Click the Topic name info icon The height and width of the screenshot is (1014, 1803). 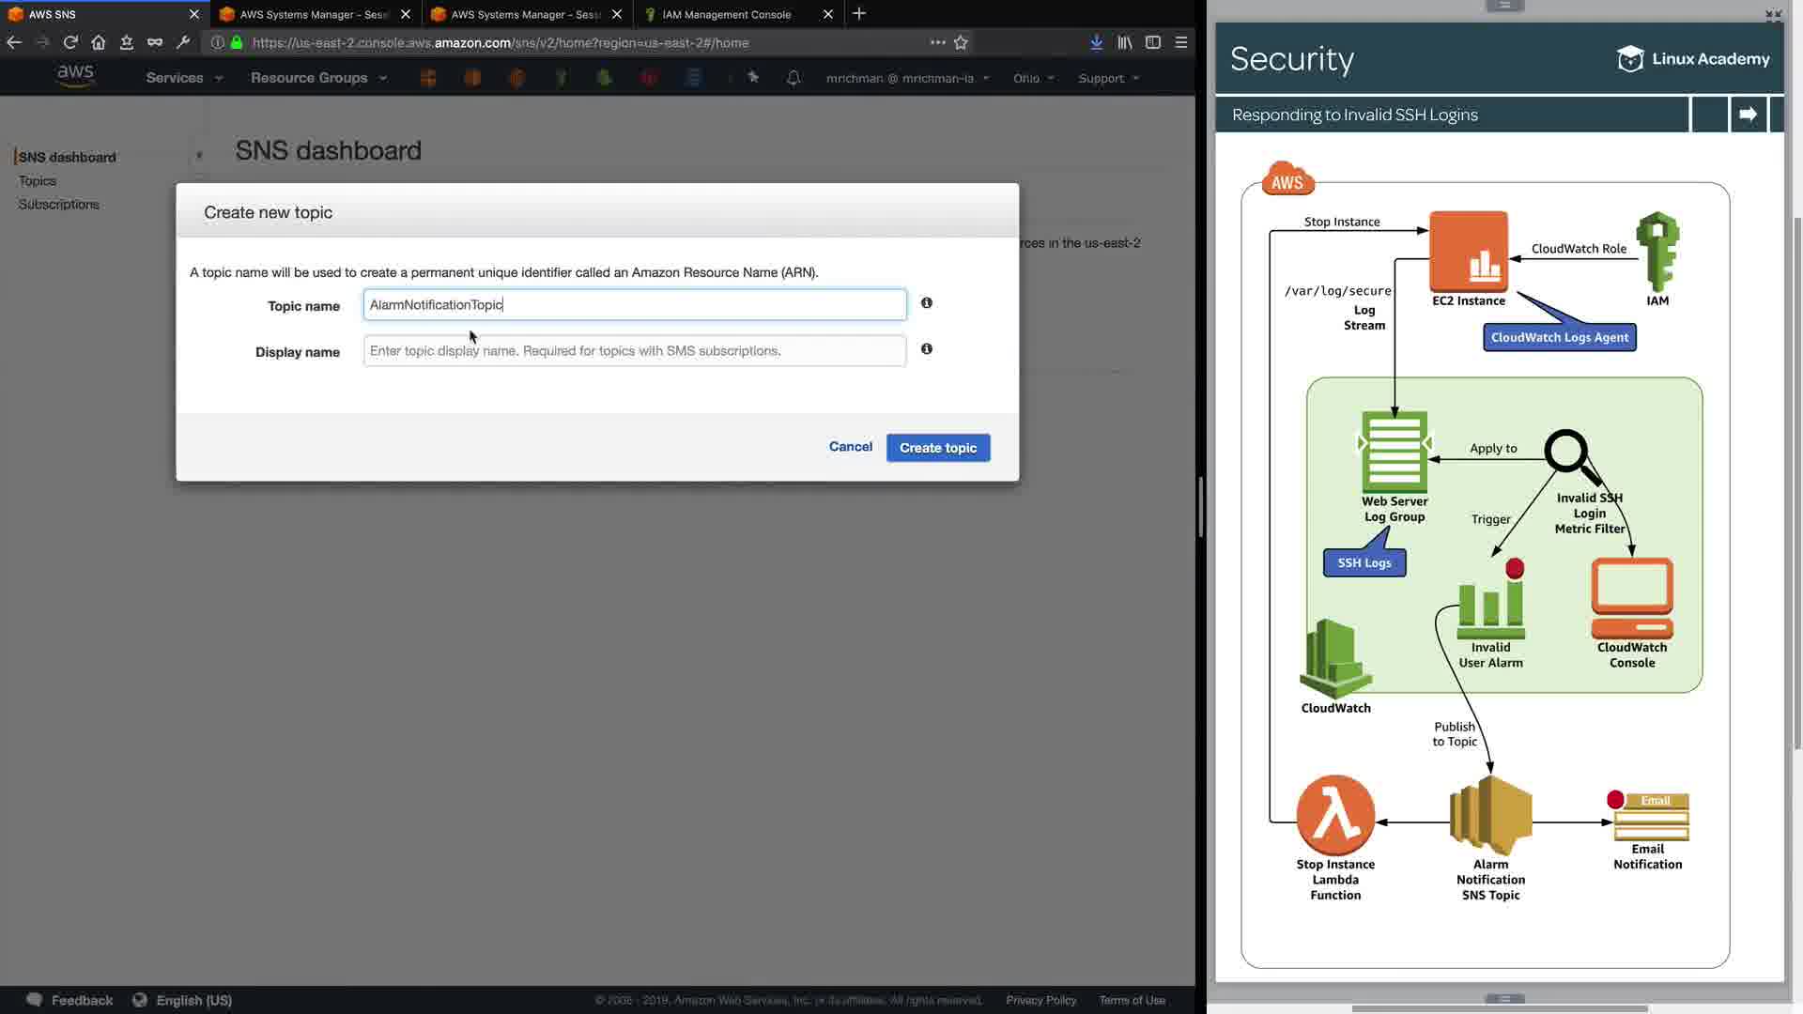click(x=926, y=303)
